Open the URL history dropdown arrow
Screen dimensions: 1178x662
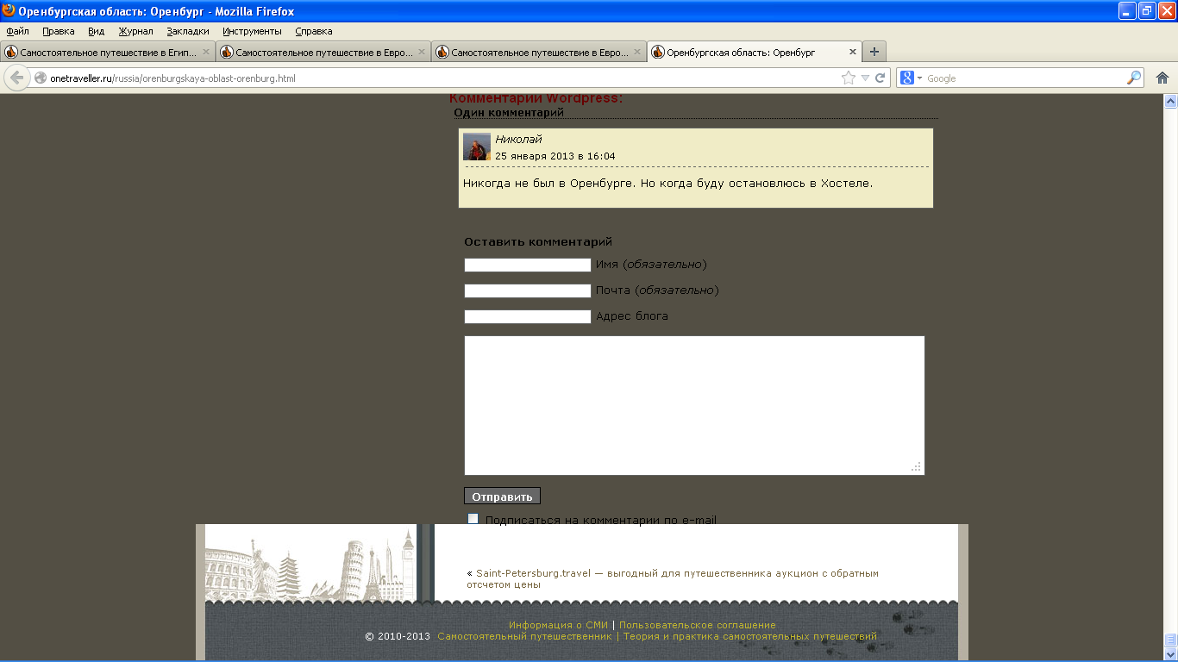coord(865,78)
